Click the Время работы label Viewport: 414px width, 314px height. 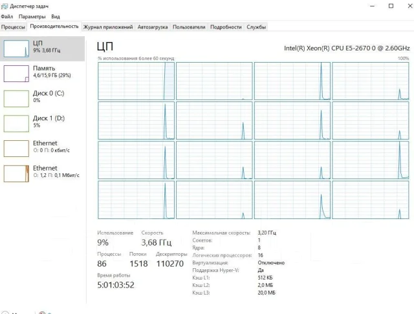114,275
